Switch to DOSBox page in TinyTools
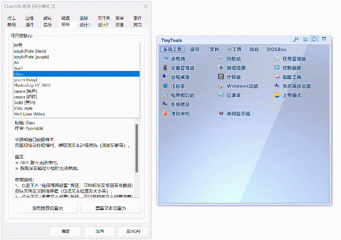341x240 pixels. coord(277,49)
